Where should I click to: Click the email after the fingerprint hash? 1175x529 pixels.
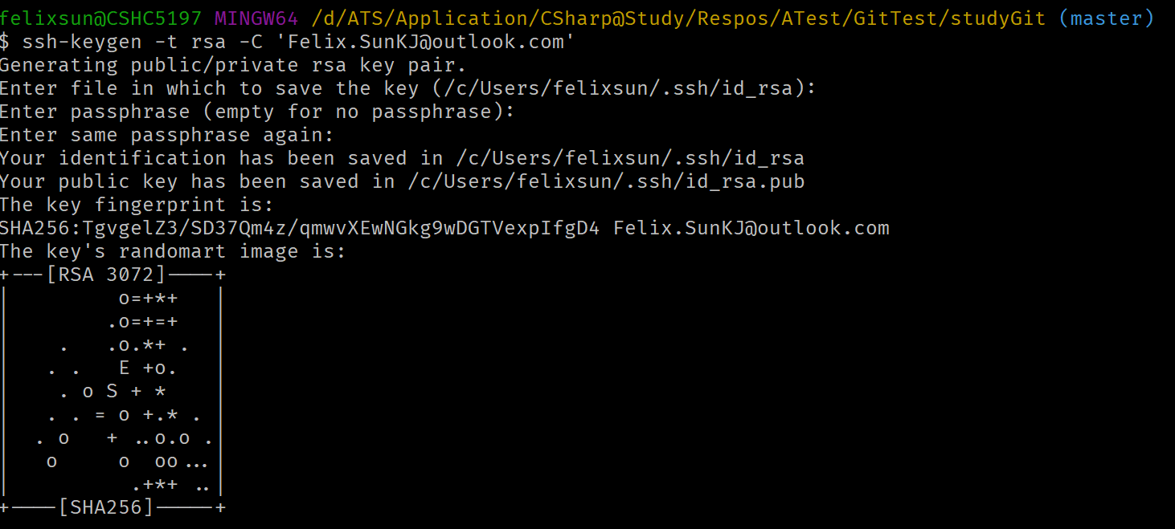751,228
